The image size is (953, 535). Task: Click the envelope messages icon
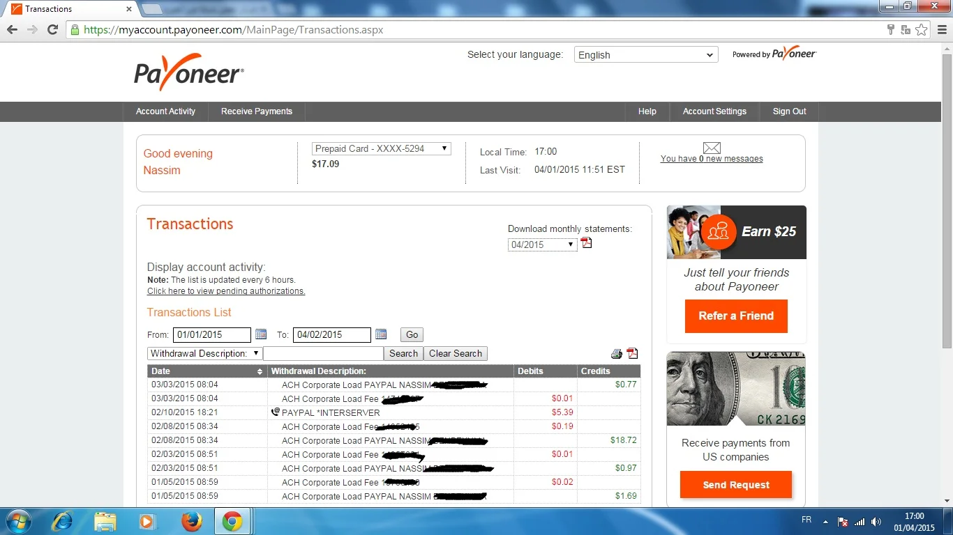coord(712,148)
